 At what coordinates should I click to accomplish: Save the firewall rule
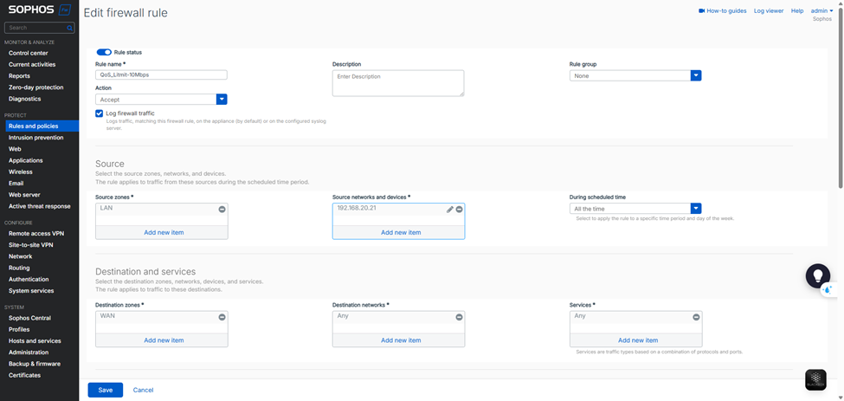pos(105,390)
